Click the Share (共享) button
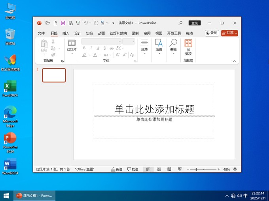 tap(229, 33)
